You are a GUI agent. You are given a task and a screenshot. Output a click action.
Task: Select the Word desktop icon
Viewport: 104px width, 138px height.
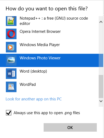(x=11, y=74)
